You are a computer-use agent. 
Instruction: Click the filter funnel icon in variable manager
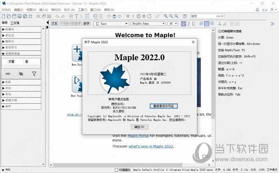point(34,74)
